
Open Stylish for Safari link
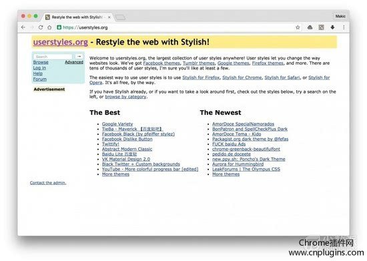point(282,77)
